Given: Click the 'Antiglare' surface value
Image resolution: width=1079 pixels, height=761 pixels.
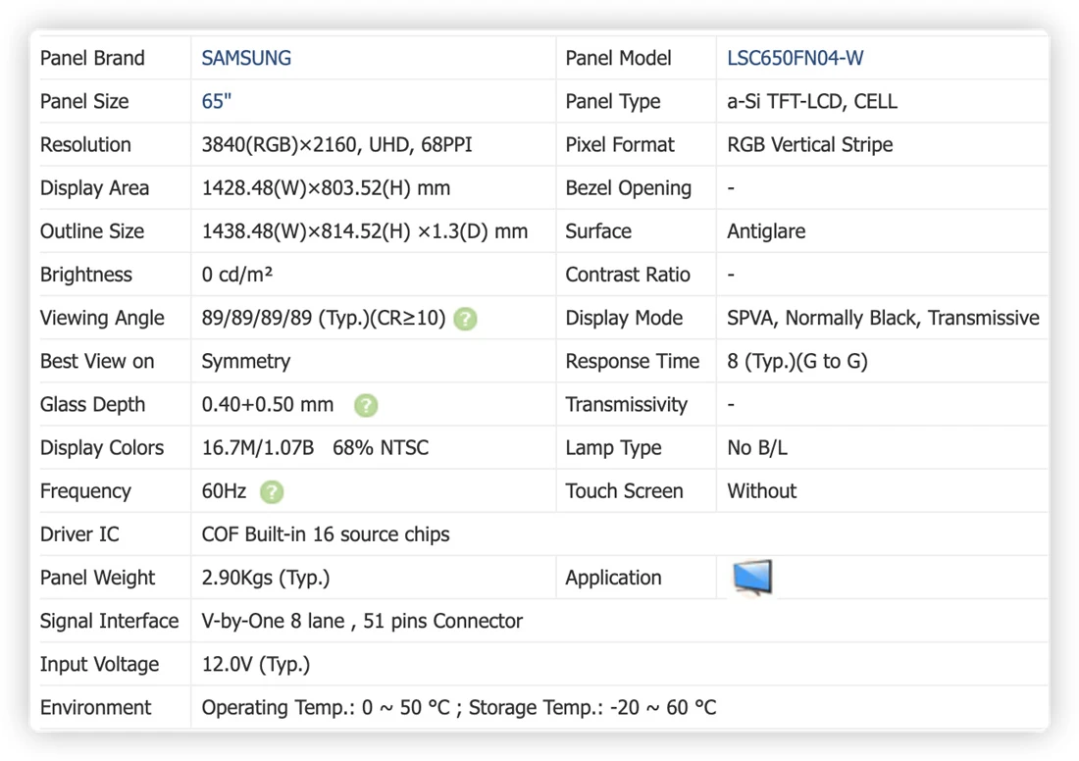Looking at the screenshot, I should (766, 231).
